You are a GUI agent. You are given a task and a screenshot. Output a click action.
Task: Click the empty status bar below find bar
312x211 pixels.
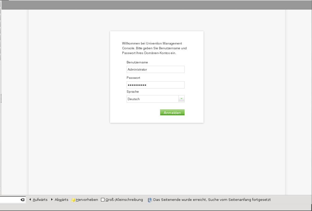click(155, 207)
